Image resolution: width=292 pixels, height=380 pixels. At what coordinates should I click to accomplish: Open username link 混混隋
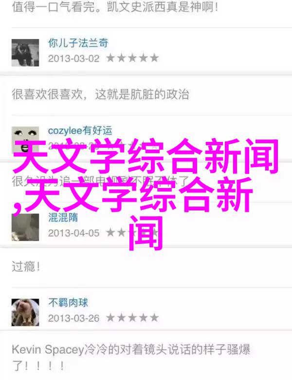tap(63, 217)
